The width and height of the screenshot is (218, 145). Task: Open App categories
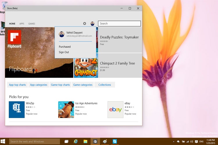tap(39, 85)
